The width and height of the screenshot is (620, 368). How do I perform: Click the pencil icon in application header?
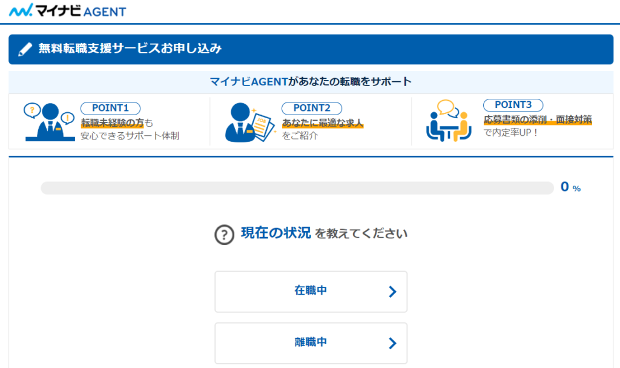(25, 49)
